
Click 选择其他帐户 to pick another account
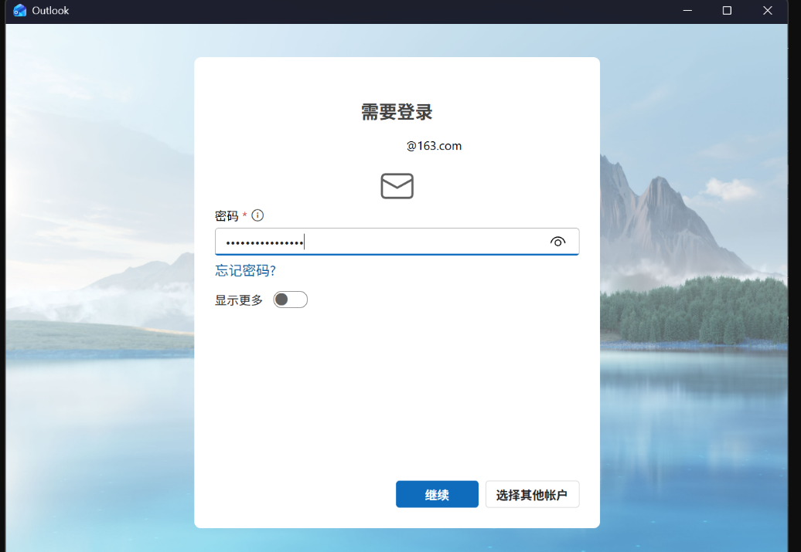532,494
